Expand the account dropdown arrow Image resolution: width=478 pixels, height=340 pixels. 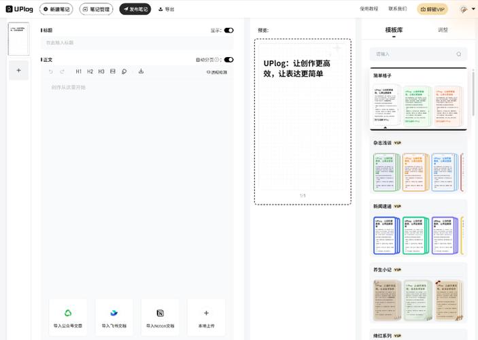(x=473, y=9)
